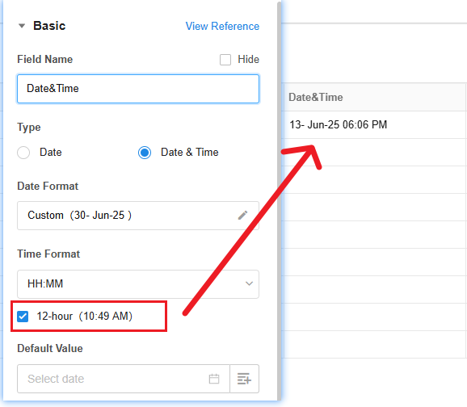The image size is (467, 407).
Task: Click the Select date input field
Action: (x=124, y=379)
